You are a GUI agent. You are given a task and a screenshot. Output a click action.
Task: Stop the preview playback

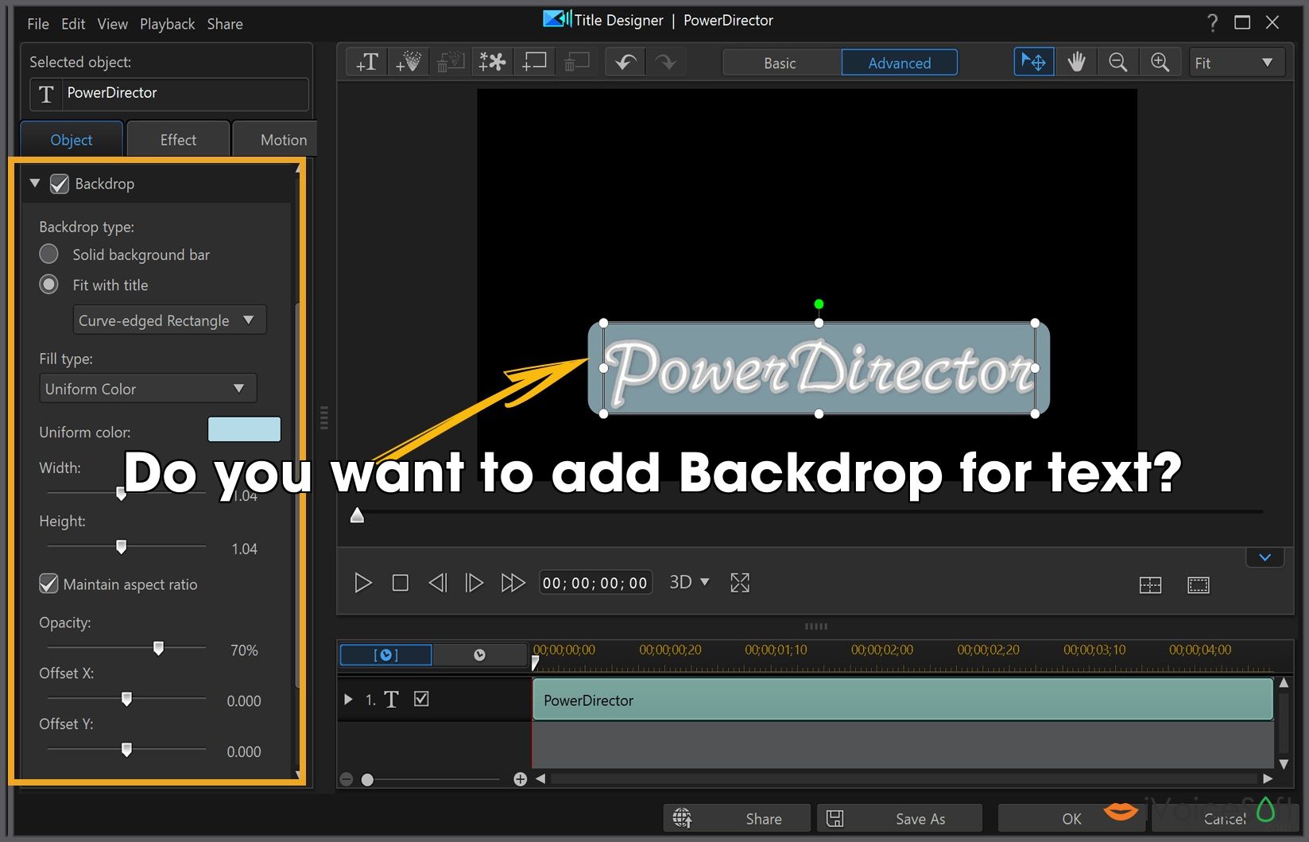(x=401, y=583)
